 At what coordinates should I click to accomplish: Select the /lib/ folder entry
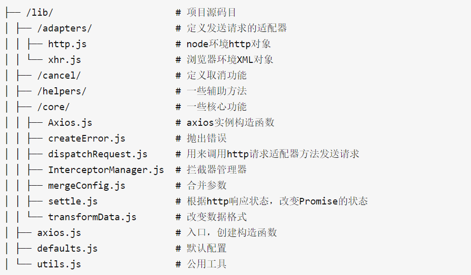tap(40, 13)
